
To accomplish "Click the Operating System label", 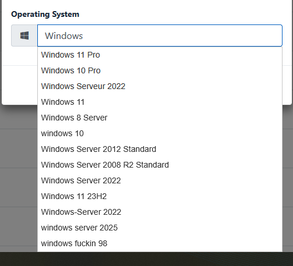I will (x=45, y=15).
